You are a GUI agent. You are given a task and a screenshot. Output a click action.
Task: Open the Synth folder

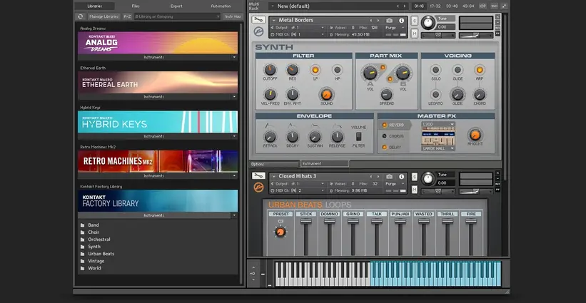coord(94,246)
